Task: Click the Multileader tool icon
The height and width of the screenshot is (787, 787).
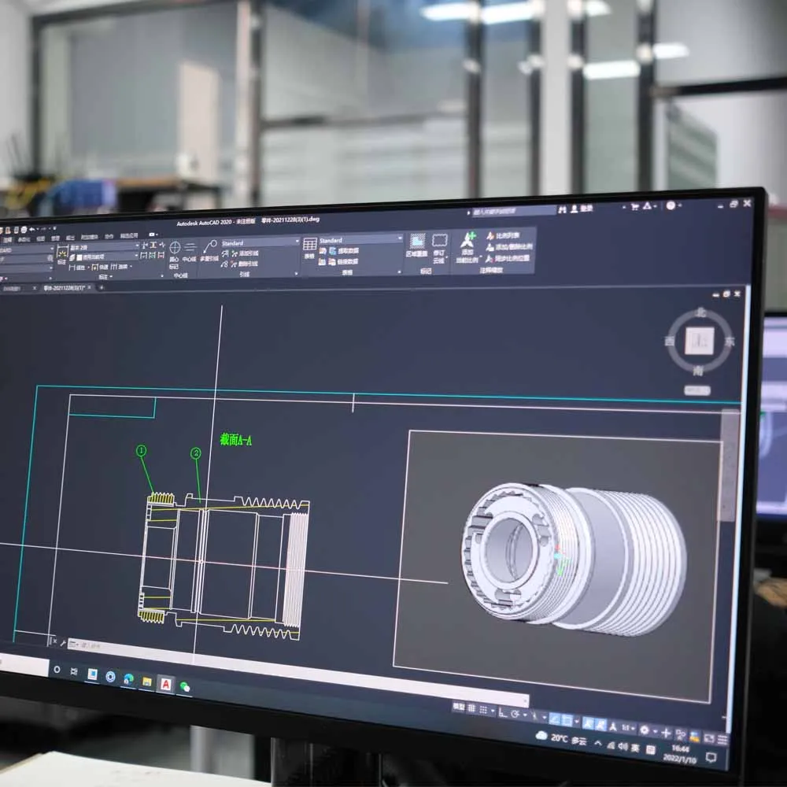Action: click(209, 250)
